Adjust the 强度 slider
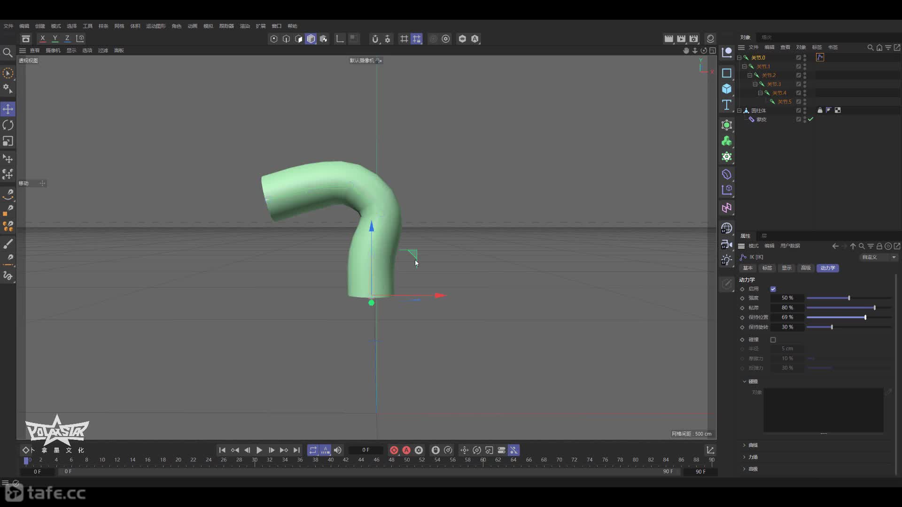902x507 pixels. 849,298
